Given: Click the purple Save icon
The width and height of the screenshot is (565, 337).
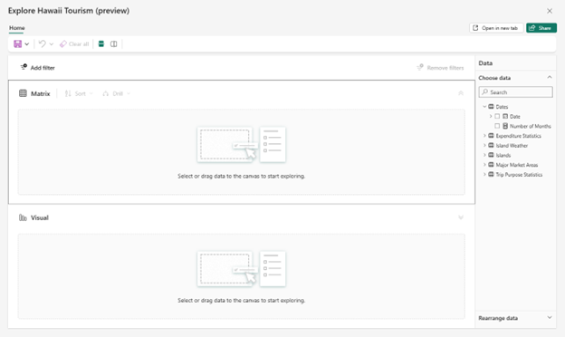Looking at the screenshot, I should (x=17, y=44).
